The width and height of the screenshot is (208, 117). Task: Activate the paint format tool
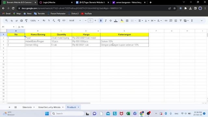click(26, 20)
